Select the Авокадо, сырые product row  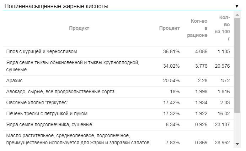pos(60,92)
